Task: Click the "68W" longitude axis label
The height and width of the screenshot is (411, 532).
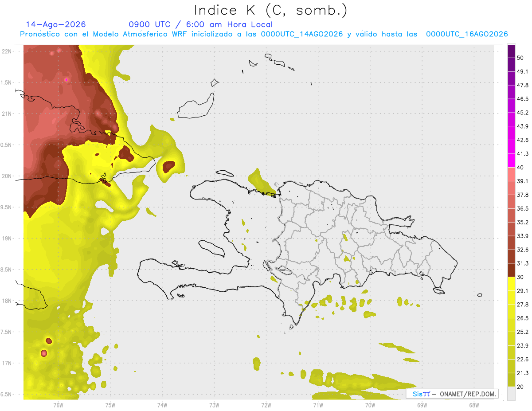Action: [x=474, y=405]
